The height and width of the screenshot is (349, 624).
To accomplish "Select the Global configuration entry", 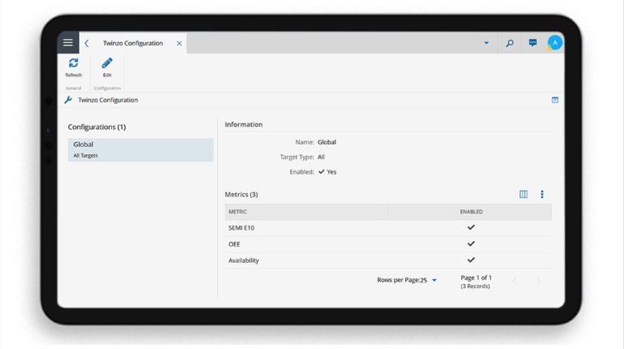I will click(x=141, y=149).
